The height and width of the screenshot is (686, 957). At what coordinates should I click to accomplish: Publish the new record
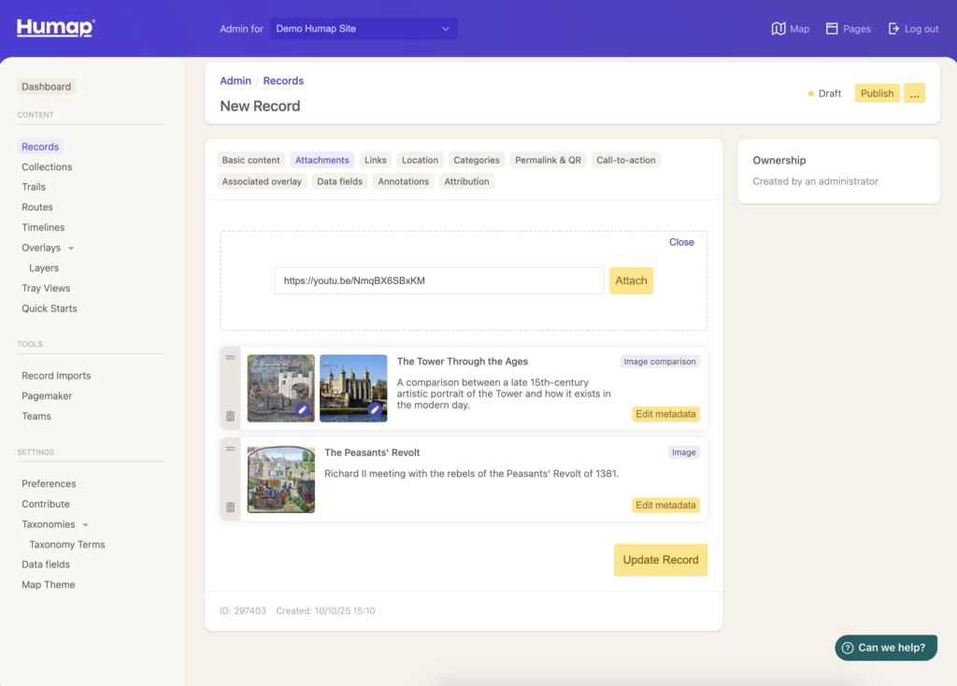877,93
